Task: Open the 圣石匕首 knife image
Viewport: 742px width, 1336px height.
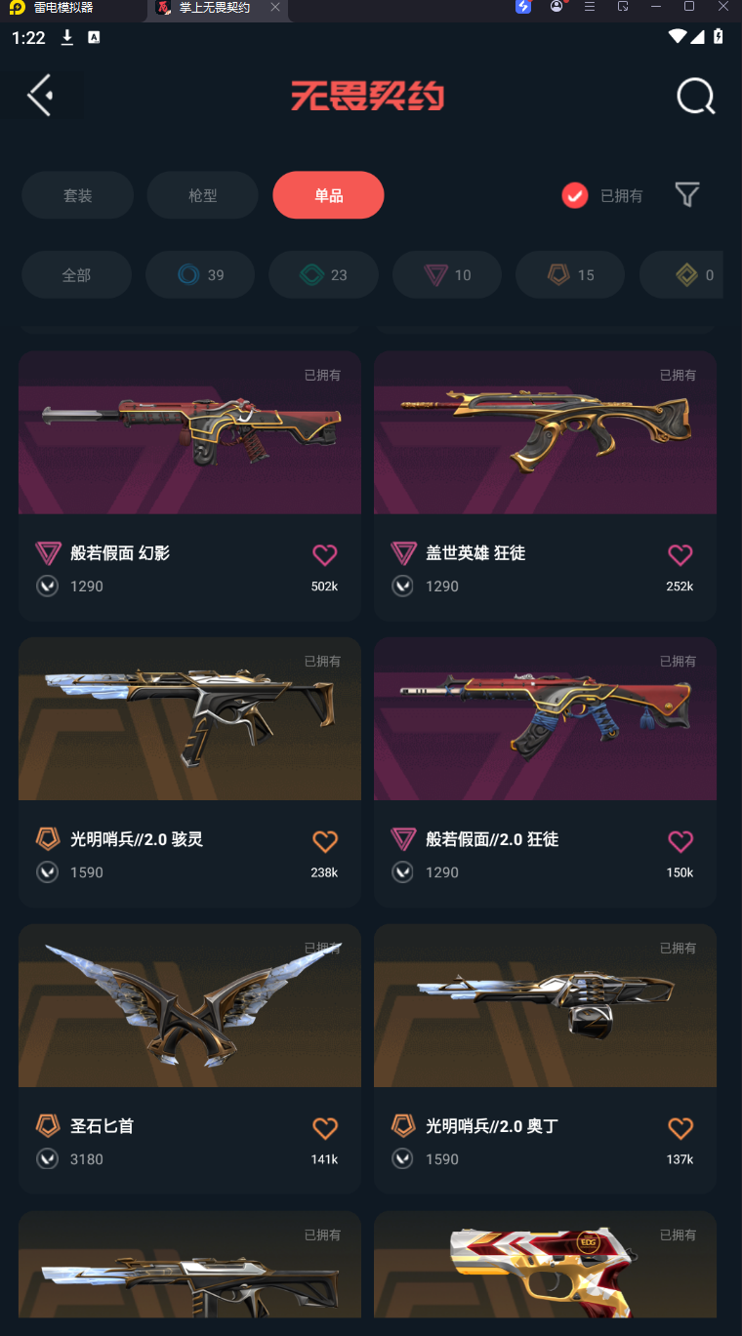Action: tap(189, 1006)
